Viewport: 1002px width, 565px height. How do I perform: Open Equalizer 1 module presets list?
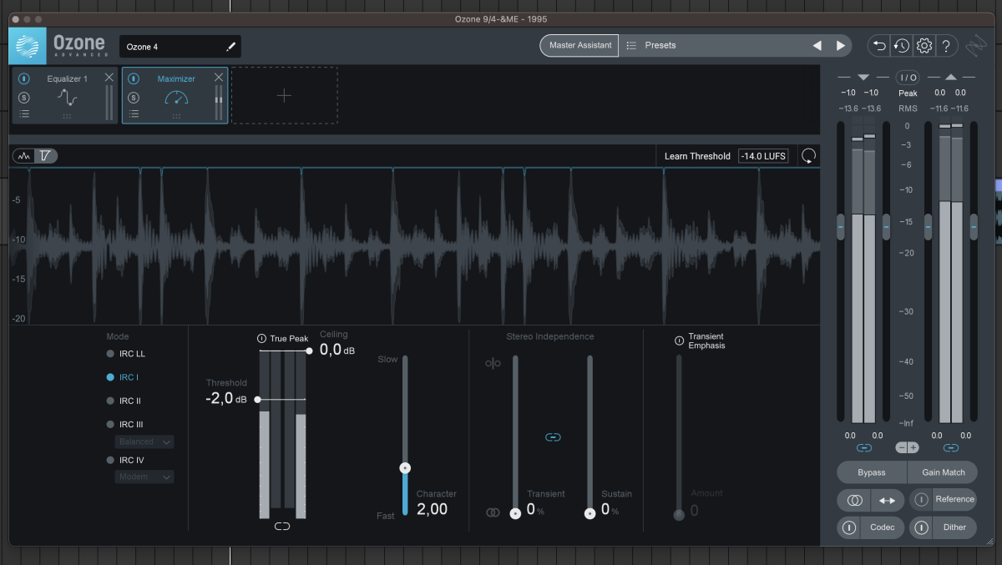(24, 114)
